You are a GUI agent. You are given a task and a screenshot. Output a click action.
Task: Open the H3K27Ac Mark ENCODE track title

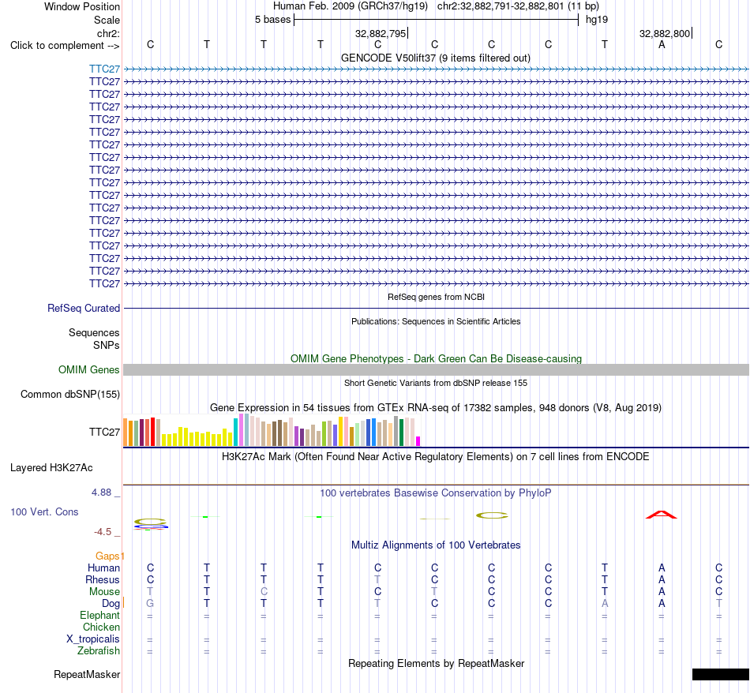(x=436, y=456)
